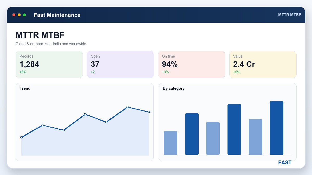Open the Records card showing 1,284
Image resolution: width=312 pixels, height=175 pixels.
pos(49,64)
